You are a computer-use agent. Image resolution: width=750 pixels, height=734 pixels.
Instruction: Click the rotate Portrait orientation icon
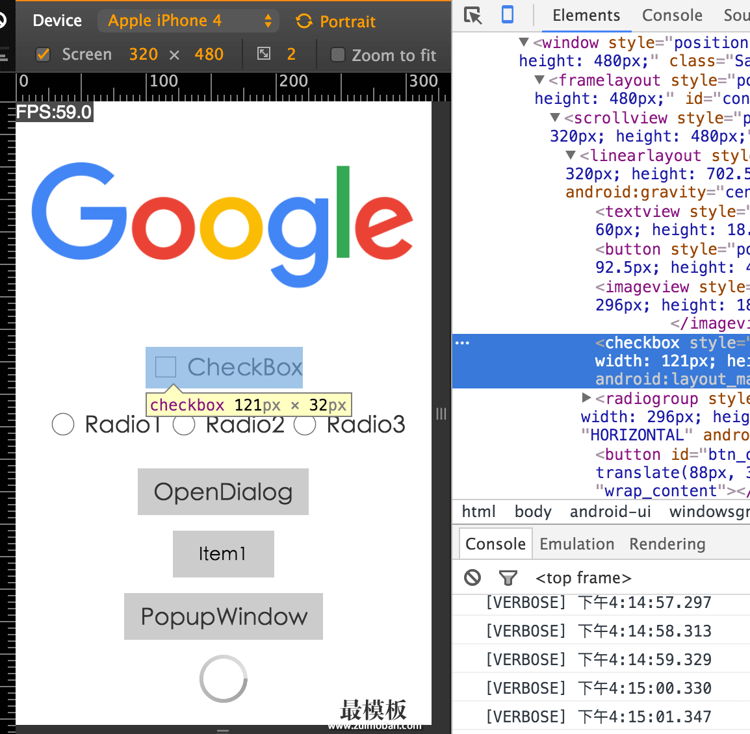[x=304, y=21]
